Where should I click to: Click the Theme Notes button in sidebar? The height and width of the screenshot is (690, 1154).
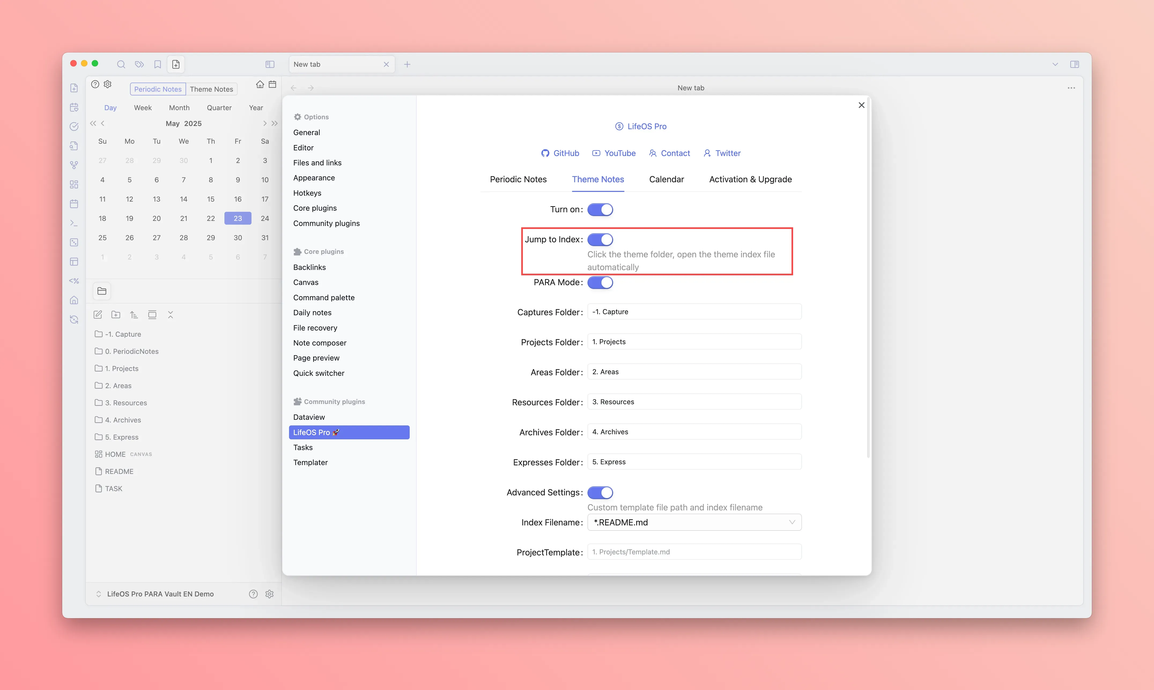click(x=211, y=89)
